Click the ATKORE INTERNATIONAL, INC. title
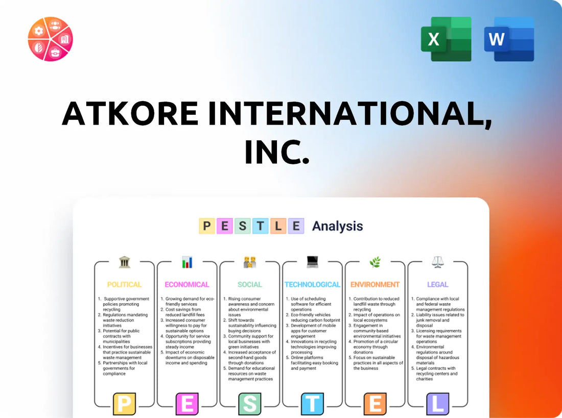The image size is (562, 418). [277, 132]
